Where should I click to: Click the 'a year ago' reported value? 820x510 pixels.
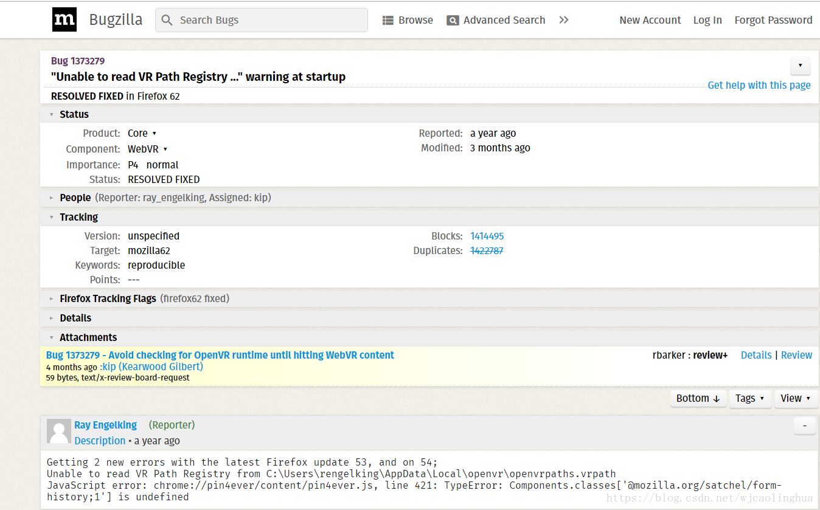pos(493,133)
